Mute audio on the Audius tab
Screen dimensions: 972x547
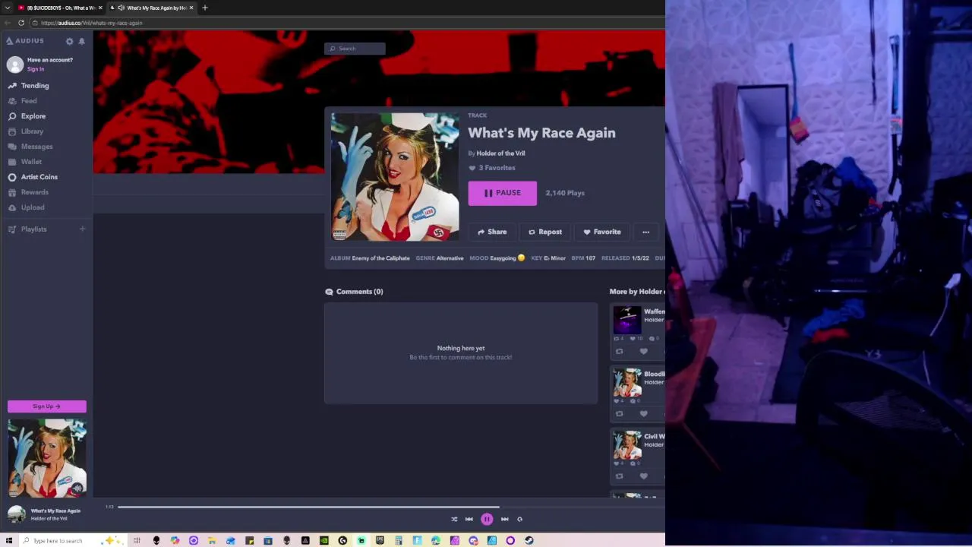121,8
